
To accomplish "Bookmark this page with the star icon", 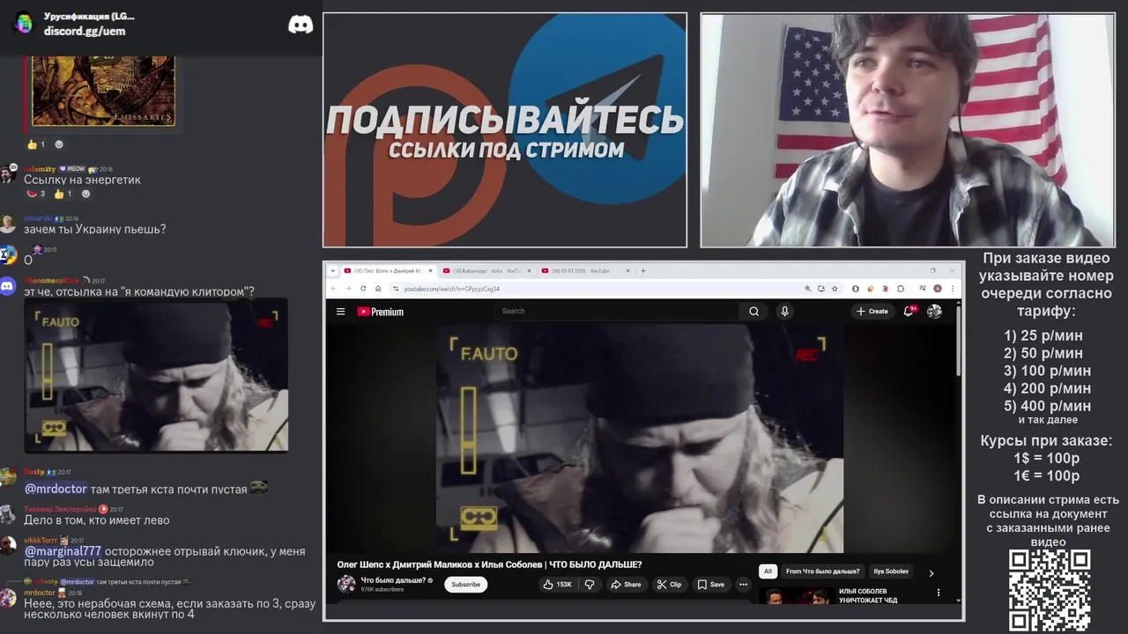I will coord(835,289).
